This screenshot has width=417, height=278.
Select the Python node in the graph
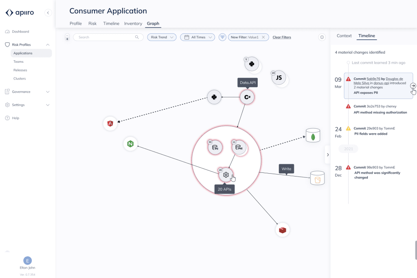[215, 97]
